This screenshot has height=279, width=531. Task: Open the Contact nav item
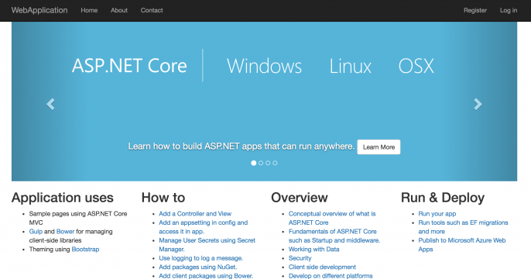tap(152, 10)
